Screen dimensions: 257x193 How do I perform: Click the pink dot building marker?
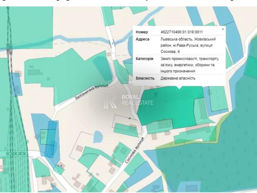pos(61,165)
